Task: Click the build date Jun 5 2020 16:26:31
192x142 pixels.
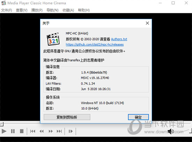Action: (x=96, y=89)
